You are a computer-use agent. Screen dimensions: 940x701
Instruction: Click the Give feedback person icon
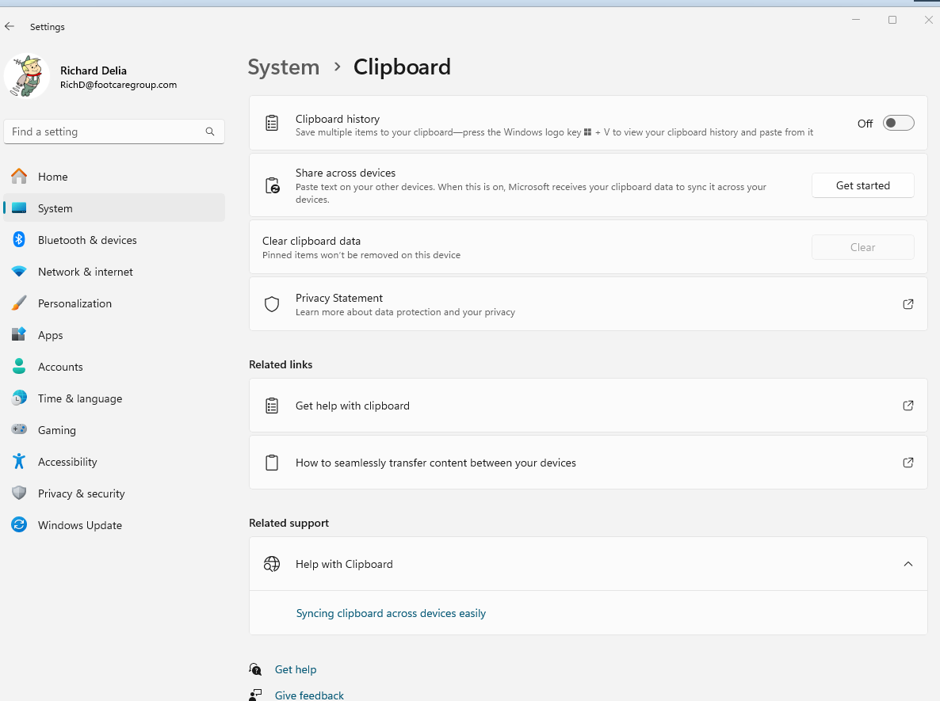(255, 695)
